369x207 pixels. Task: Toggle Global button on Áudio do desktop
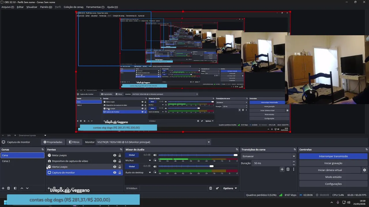click(x=132, y=166)
